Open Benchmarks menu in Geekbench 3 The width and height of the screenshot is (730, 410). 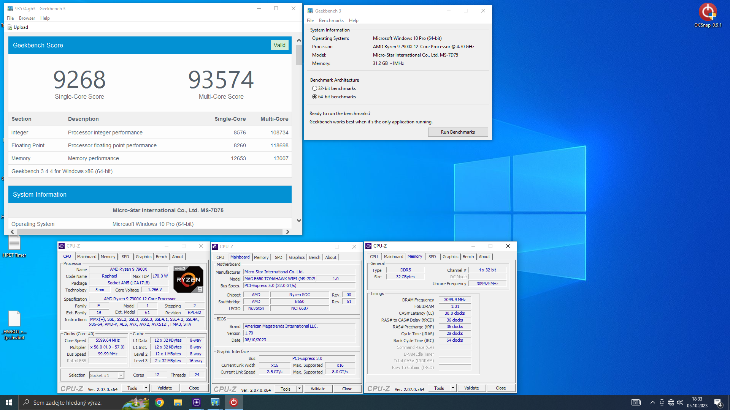pyautogui.click(x=331, y=20)
